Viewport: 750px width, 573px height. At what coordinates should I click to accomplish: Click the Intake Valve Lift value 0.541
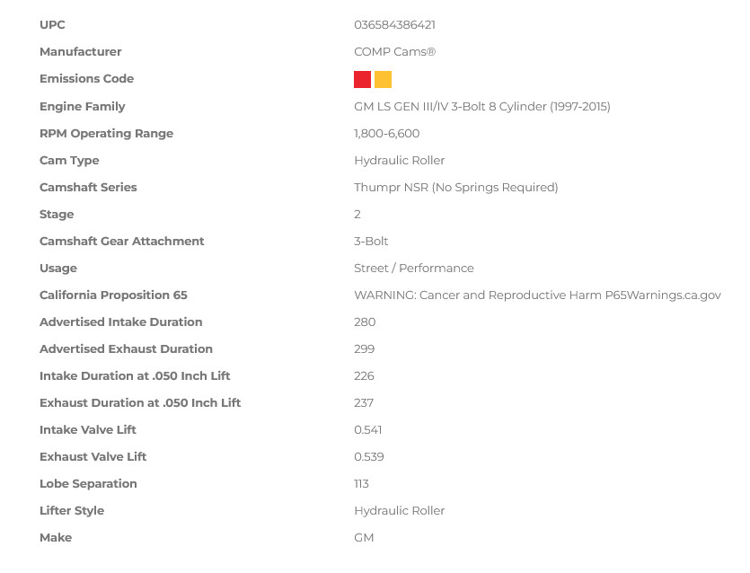(x=368, y=429)
